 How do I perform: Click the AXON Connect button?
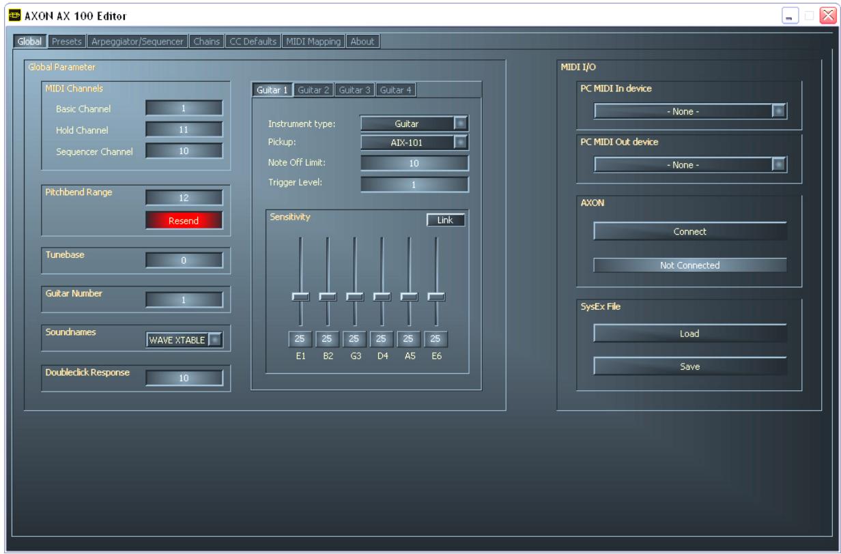[690, 231]
